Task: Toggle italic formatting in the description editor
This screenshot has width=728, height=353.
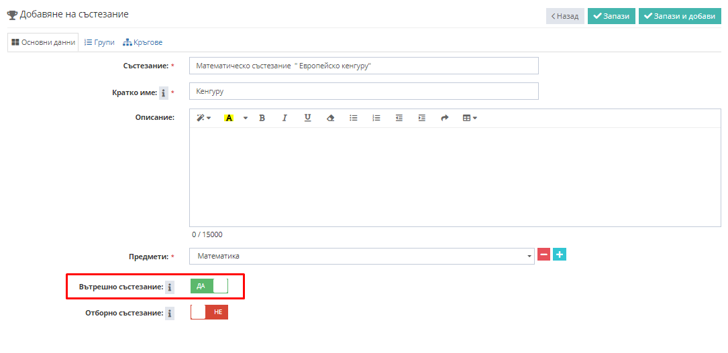Action: pos(284,118)
